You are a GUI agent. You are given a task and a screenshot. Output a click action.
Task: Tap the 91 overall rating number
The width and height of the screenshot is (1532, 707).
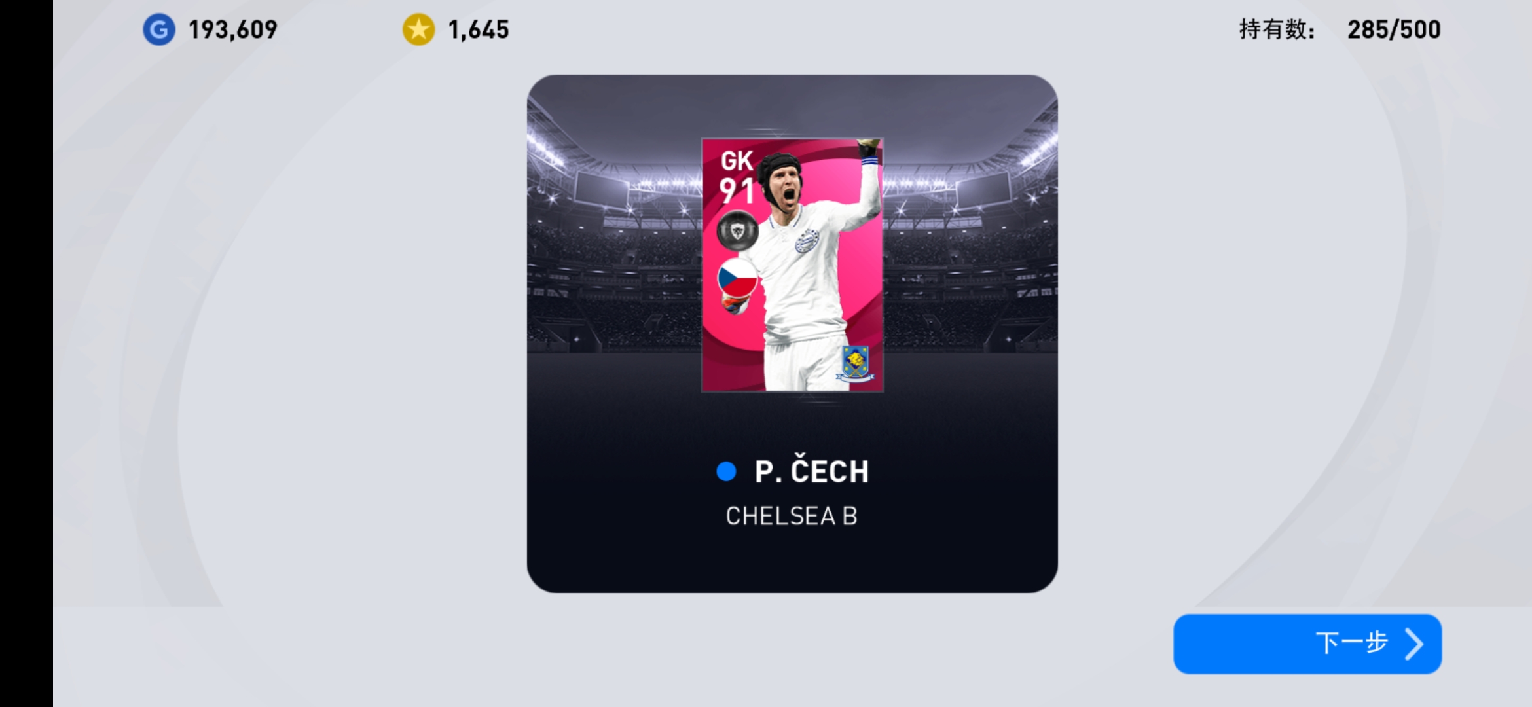tap(737, 191)
